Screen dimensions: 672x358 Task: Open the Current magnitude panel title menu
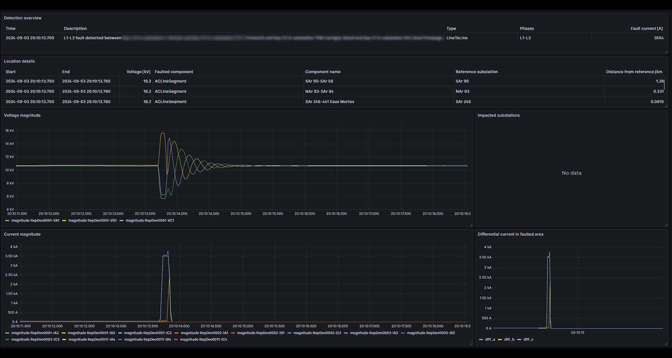point(22,234)
